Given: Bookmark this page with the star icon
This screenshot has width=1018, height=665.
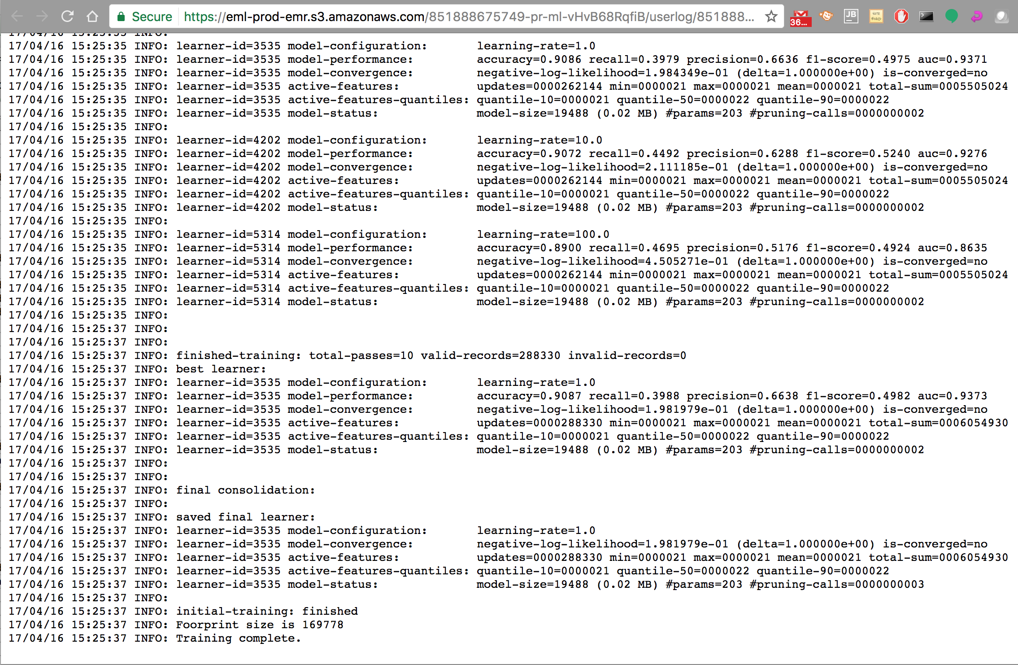Looking at the screenshot, I should pyautogui.click(x=771, y=17).
